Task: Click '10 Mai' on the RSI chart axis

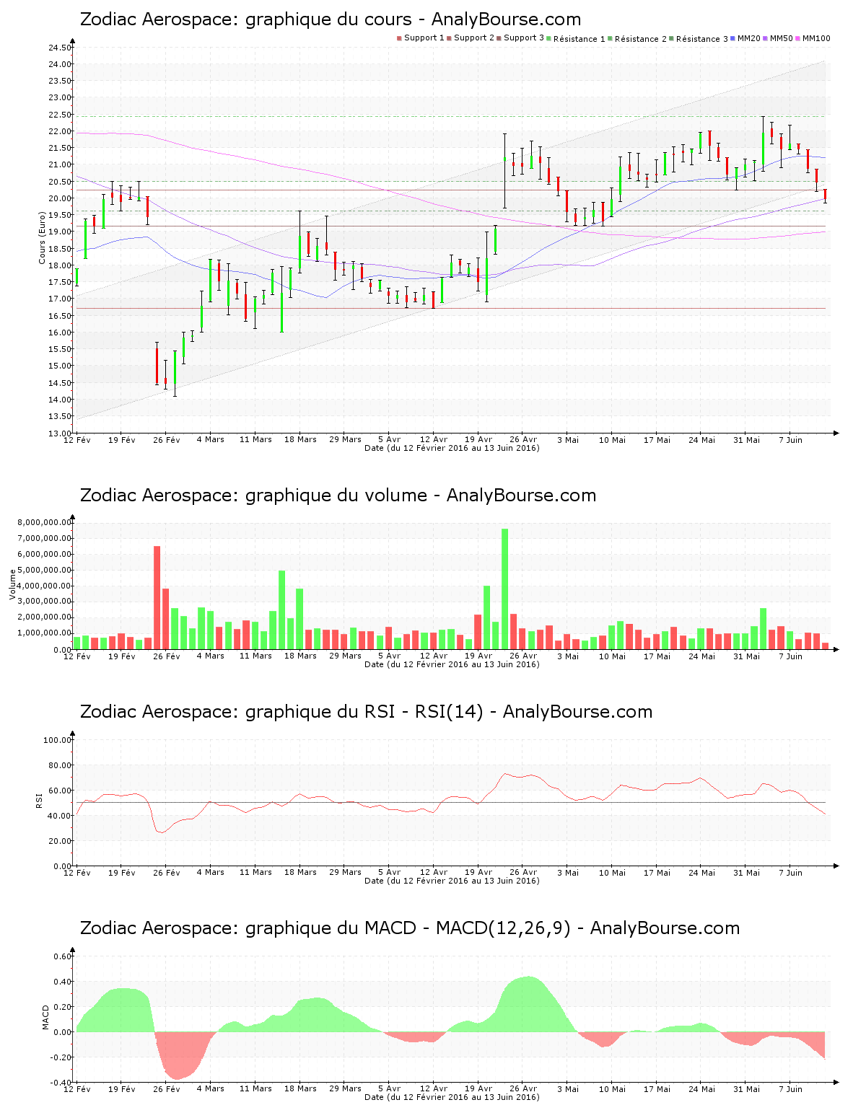Action: click(x=613, y=872)
